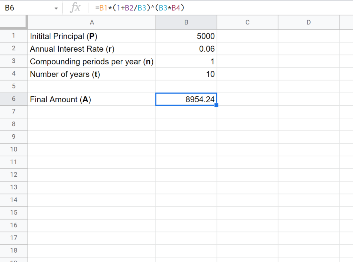This screenshot has width=353, height=262.
Task: Click cell B5 below the inputs
Action: (x=186, y=86)
